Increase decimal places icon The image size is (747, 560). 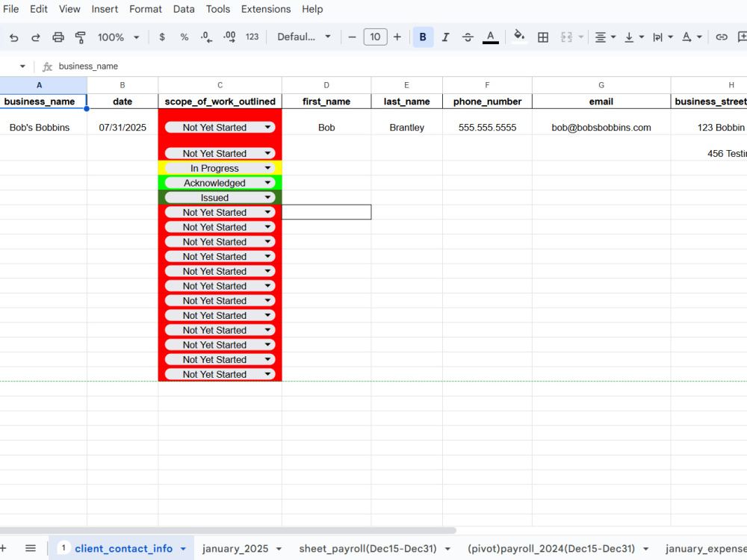point(229,37)
